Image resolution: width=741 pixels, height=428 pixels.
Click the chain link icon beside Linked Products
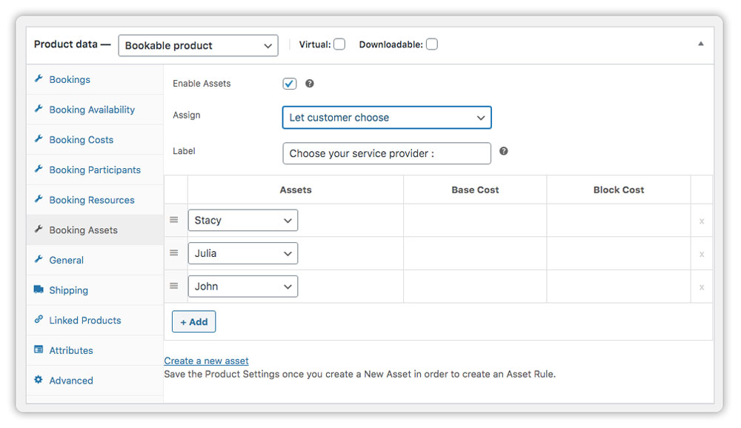(39, 319)
